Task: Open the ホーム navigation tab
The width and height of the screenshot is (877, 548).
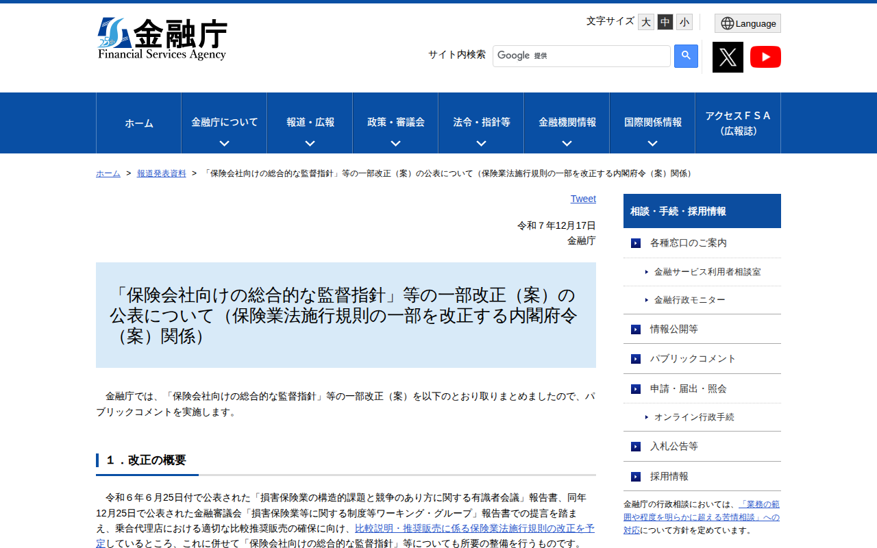Action: (x=138, y=123)
